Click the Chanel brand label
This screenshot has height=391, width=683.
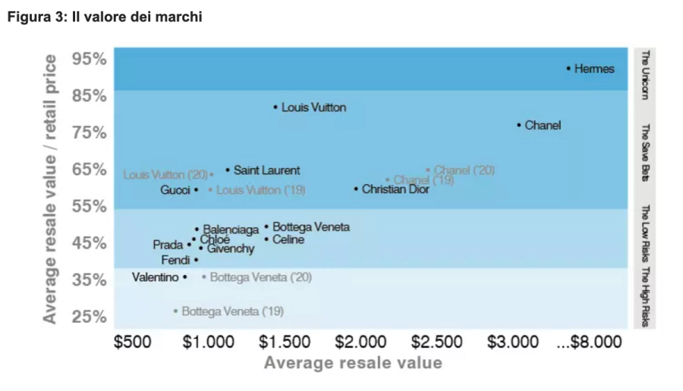543,125
